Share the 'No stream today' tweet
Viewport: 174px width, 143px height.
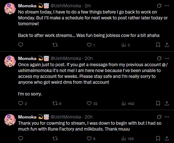pyautogui.click(x=167, y=45)
